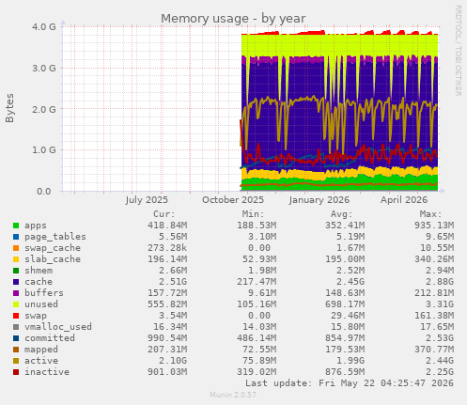Click the October 2025 axis label
Screen dimensions: 467x405
coord(233,200)
